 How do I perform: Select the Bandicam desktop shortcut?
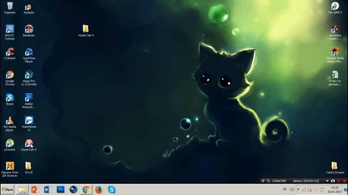[x=29, y=31]
